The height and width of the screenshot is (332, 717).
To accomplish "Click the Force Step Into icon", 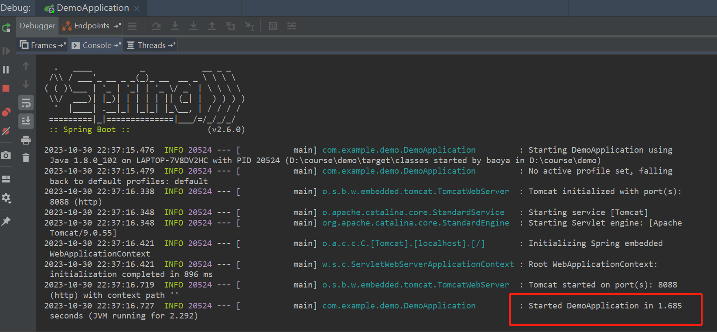I will click(193, 26).
